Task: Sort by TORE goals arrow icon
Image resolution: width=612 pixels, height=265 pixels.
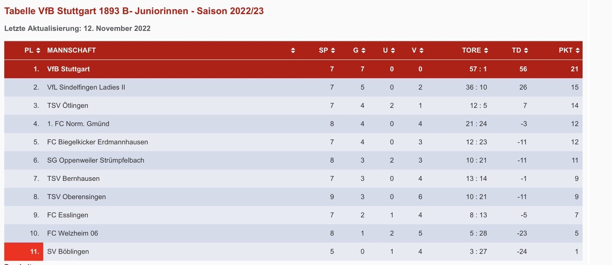Action: 486,51
